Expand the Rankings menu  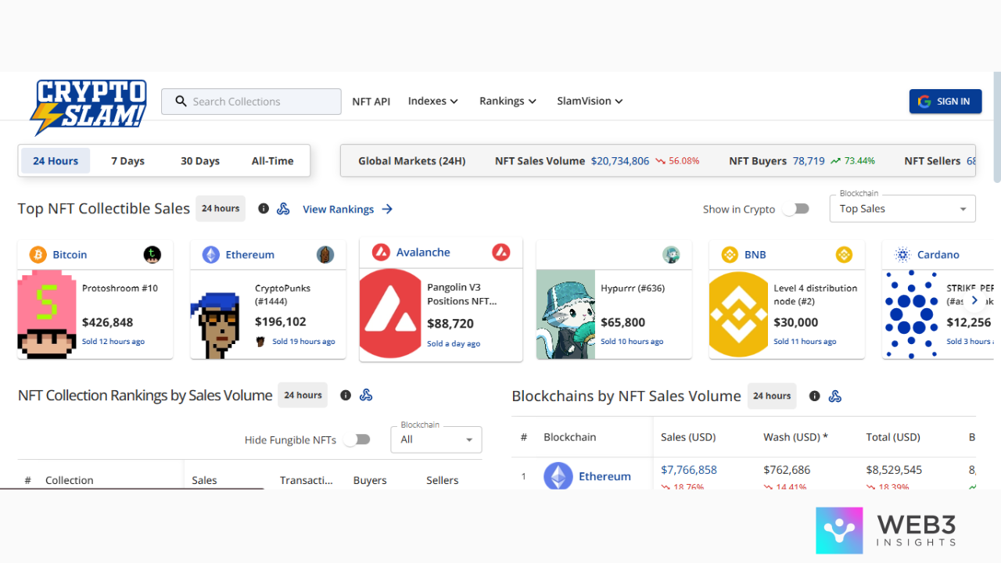coord(508,101)
